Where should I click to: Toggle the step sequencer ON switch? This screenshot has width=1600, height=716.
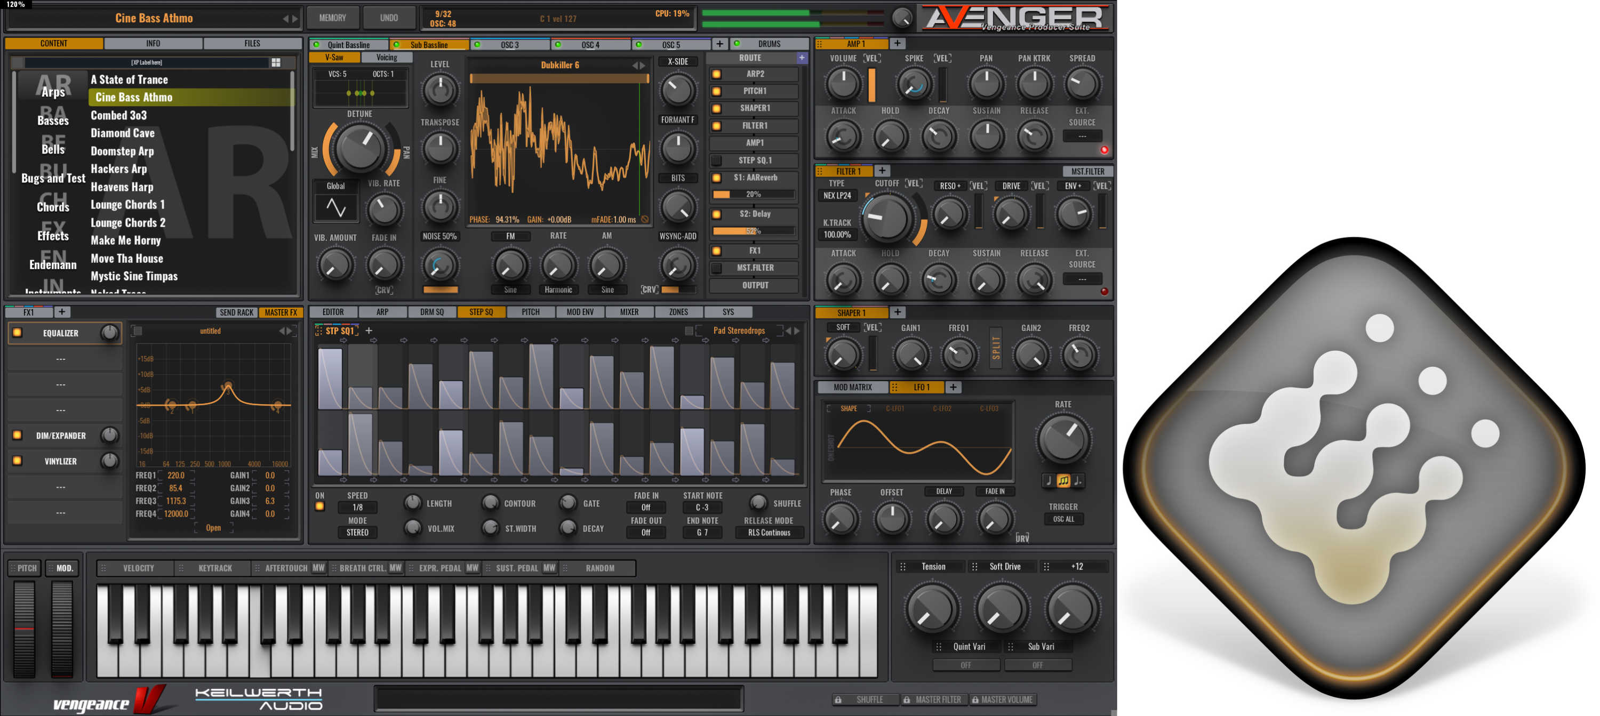(321, 506)
